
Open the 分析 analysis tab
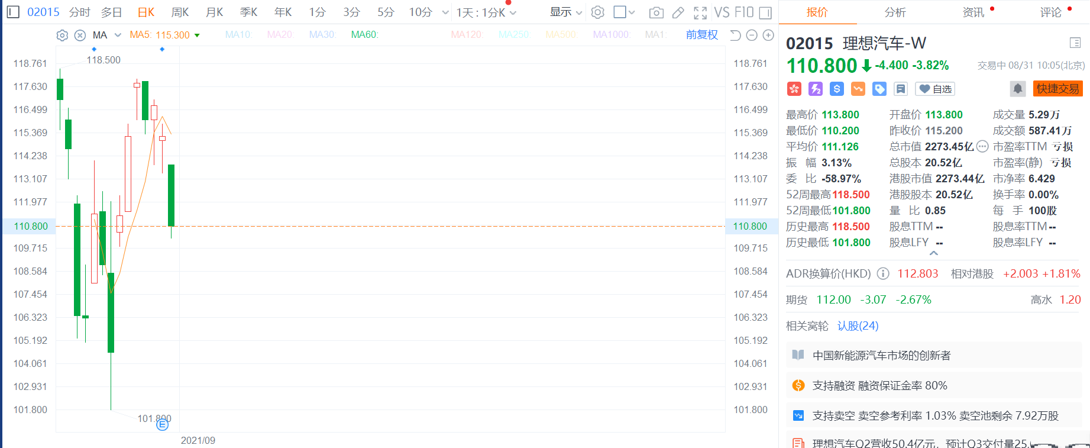(895, 12)
